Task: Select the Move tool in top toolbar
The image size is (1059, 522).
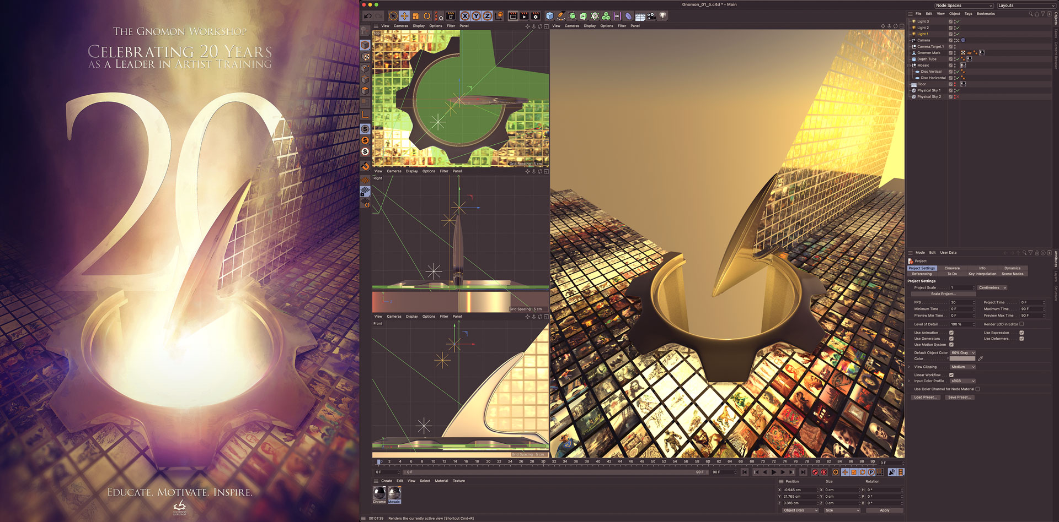Action: click(404, 16)
